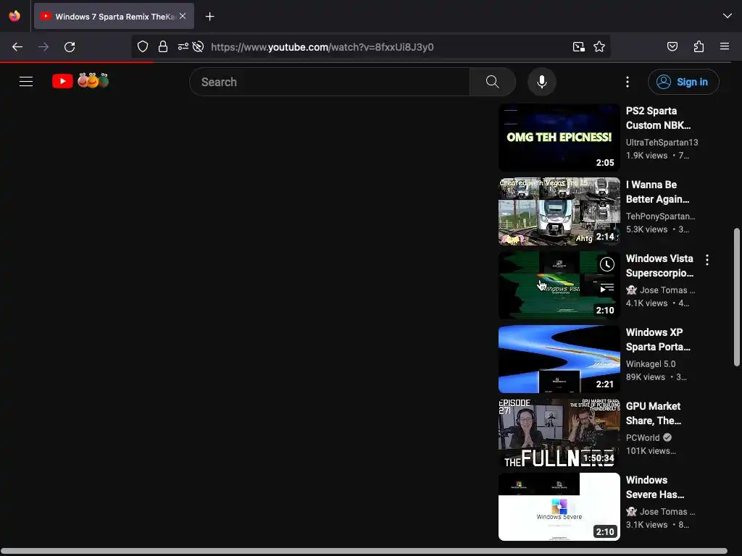
Task: Open Windows Severe Has title
Action: click(655, 487)
